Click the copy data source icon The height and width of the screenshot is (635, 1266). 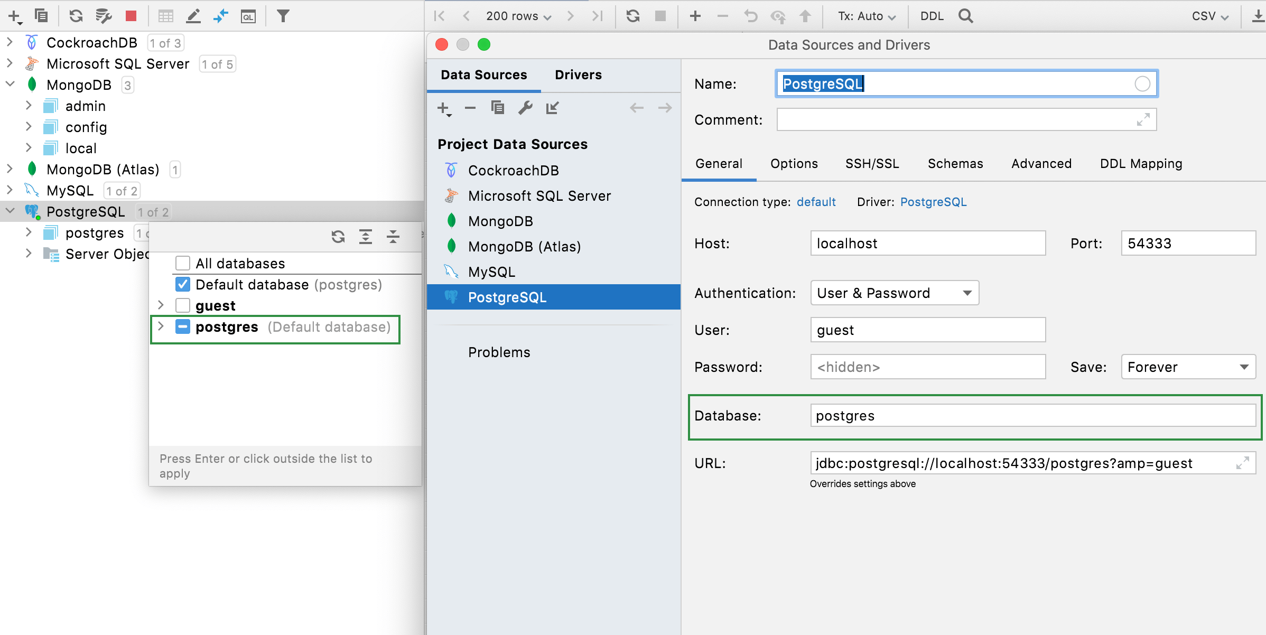click(x=497, y=108)
